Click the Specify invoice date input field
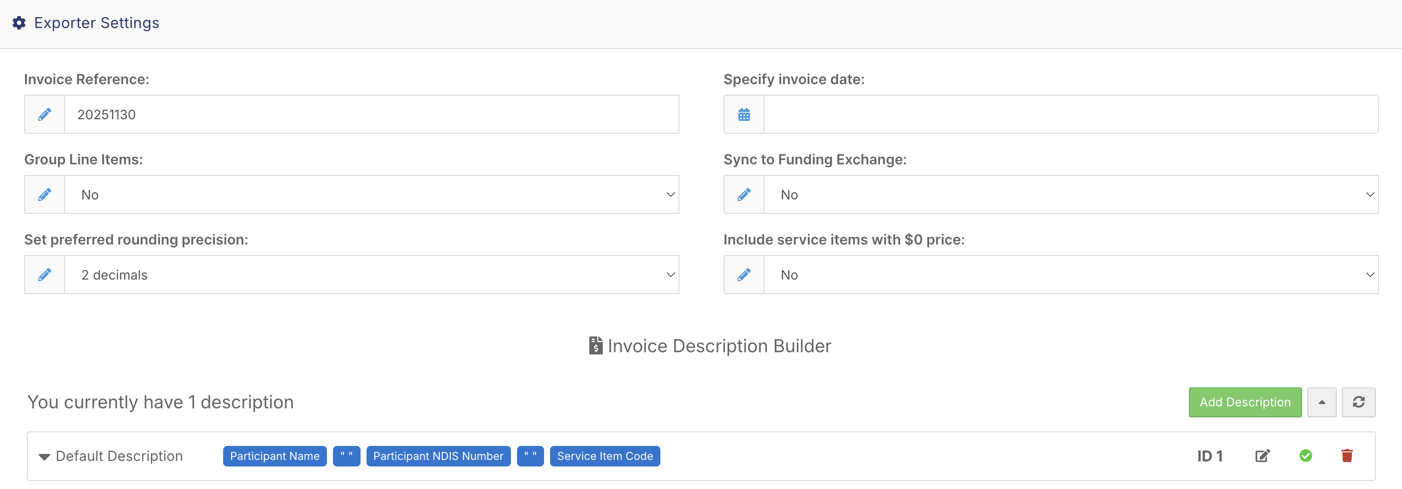Image resolution: width=1402 pixels, height=489 pixels. point(1071,114)
